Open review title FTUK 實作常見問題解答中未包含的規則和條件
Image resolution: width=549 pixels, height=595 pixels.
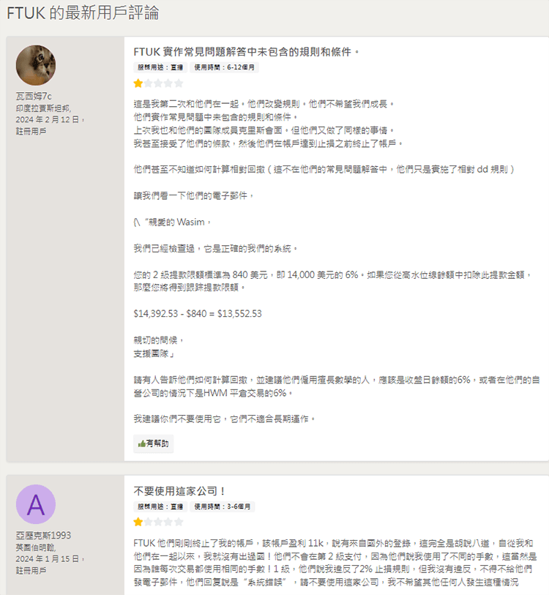click(246, 52)
